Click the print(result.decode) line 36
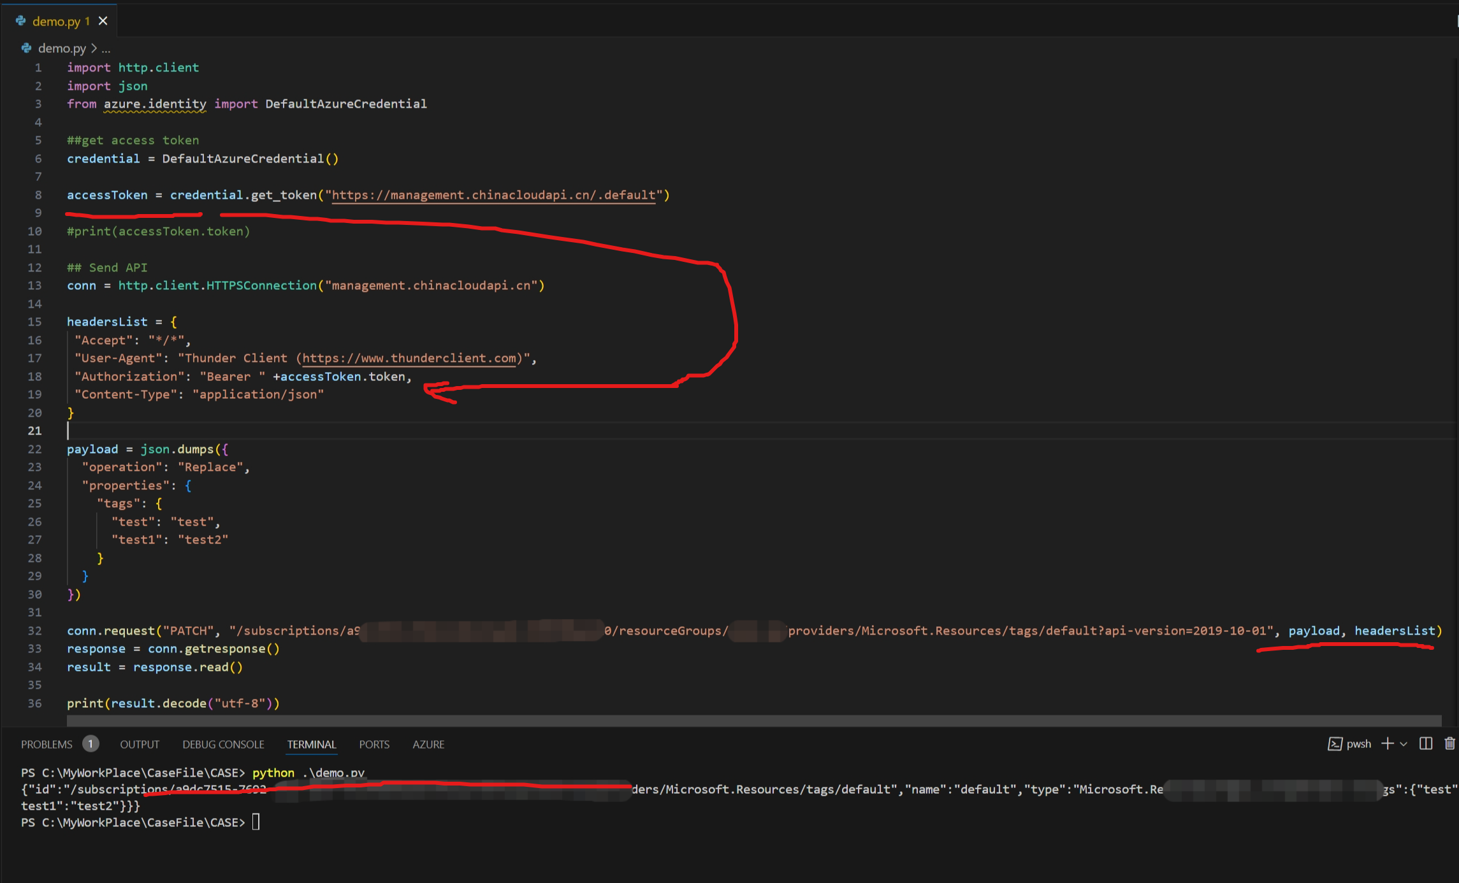1459x883 pixels. [173, 703]
